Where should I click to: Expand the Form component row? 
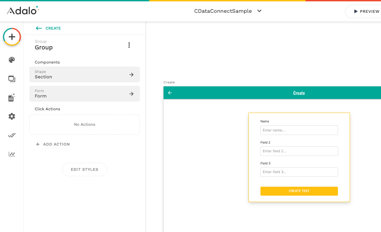pos(85,94)
